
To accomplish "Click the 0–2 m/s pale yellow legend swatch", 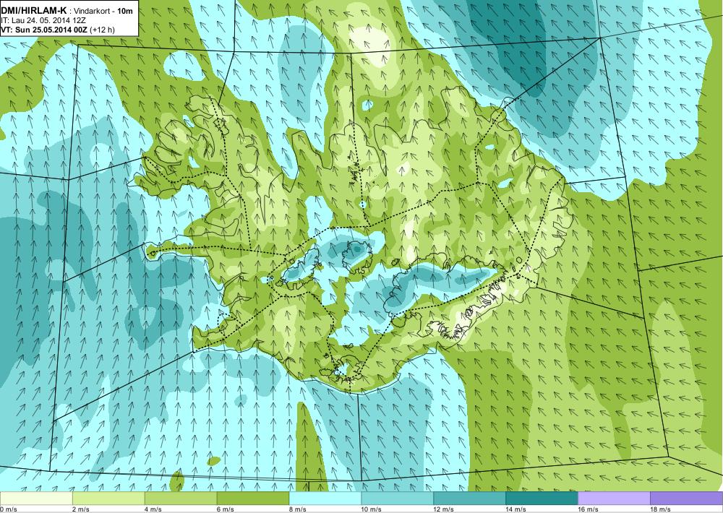I will tap(36, 499).
